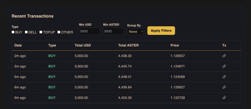Enable the SELL type checkbox
This screenshot has width=251, height=109.
coord(26,32)
